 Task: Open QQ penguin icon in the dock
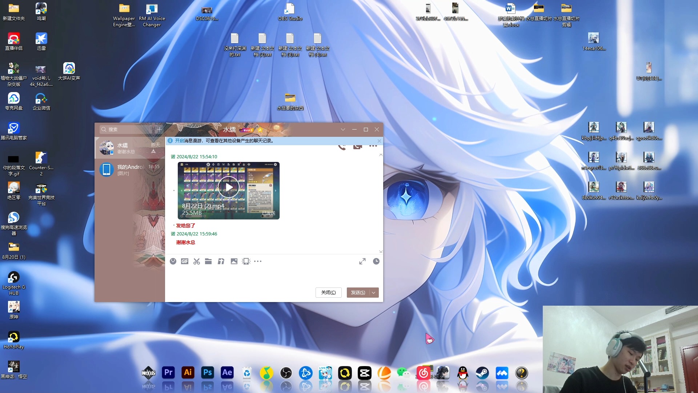point(463,373)
